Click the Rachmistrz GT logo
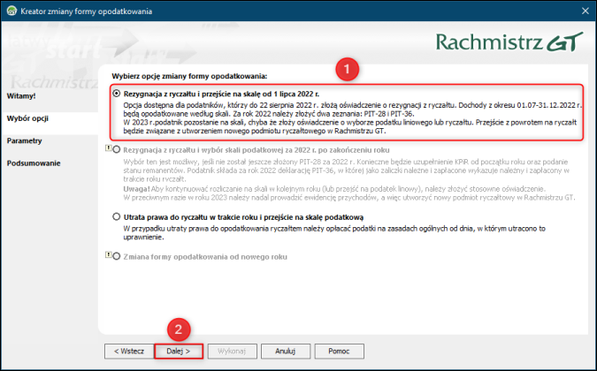597x371 pixels. click(x=509, y=42)
